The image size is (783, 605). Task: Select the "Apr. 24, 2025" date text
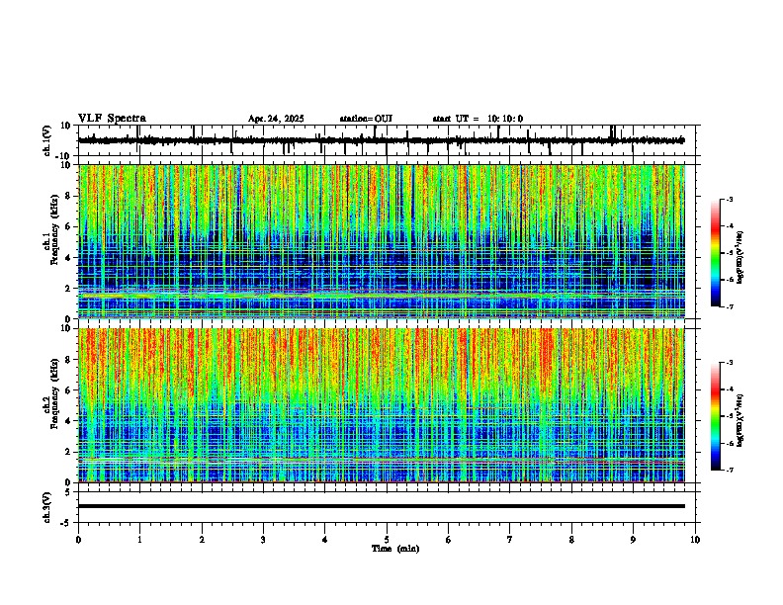point(276,119)
